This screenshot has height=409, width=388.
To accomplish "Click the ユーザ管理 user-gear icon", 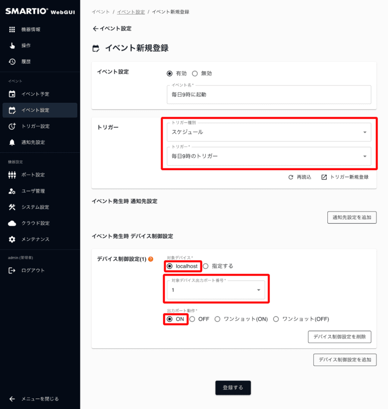I will pos(12,191).
